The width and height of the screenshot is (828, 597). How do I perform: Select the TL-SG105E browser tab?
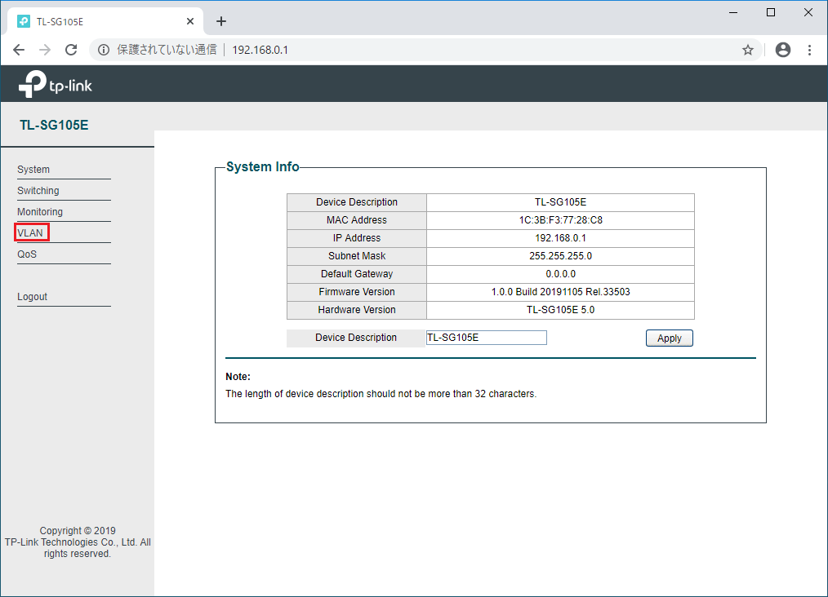(x=105, y=21)
